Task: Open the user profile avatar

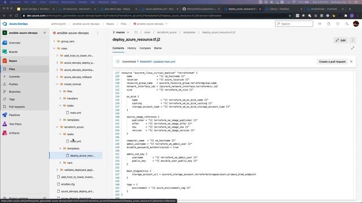Action: (x=356, y=24)
